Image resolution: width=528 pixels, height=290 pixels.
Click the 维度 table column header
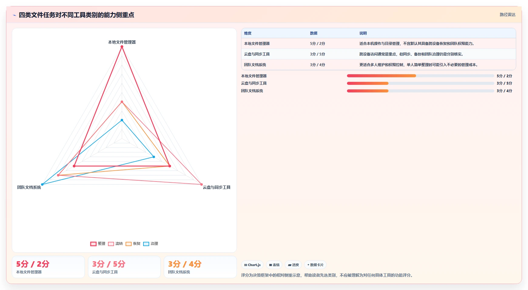(248, 33)
